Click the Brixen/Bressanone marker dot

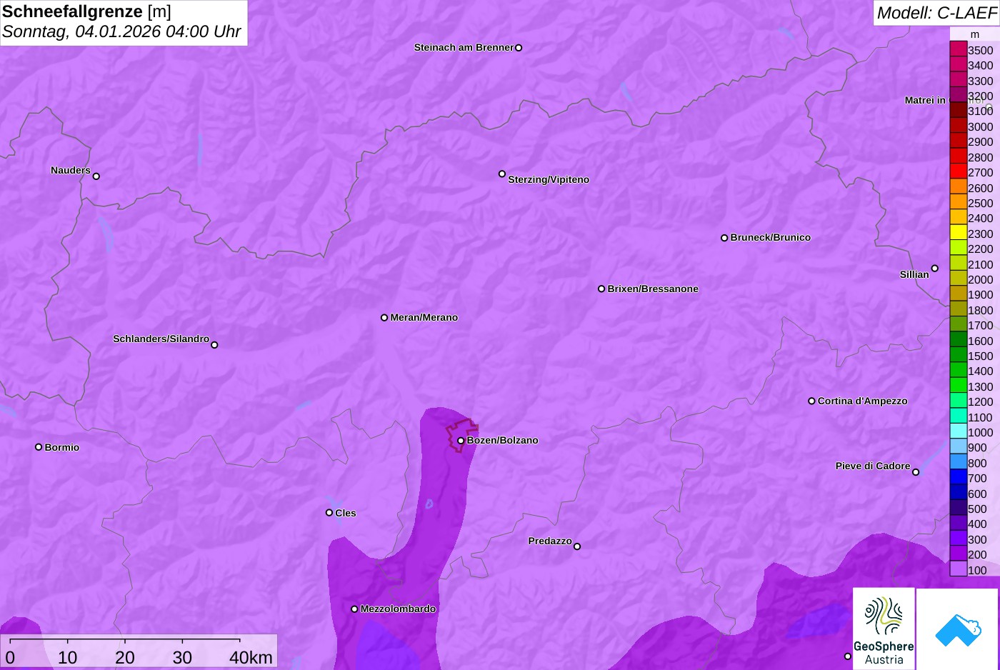coord(601,289)
